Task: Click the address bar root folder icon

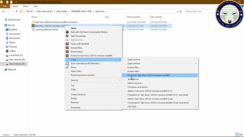Action: (x=21, y=11)
